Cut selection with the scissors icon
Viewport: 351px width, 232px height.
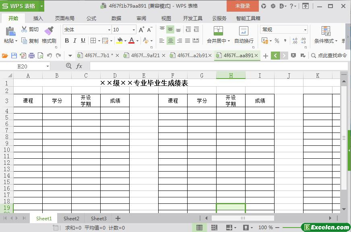24,29
